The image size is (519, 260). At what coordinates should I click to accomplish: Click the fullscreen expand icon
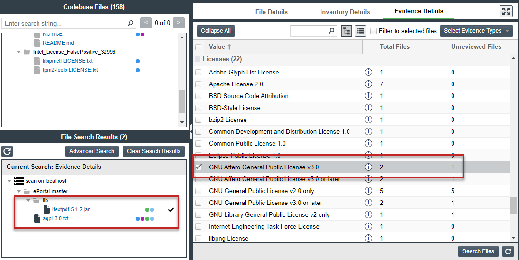point(506,11)
